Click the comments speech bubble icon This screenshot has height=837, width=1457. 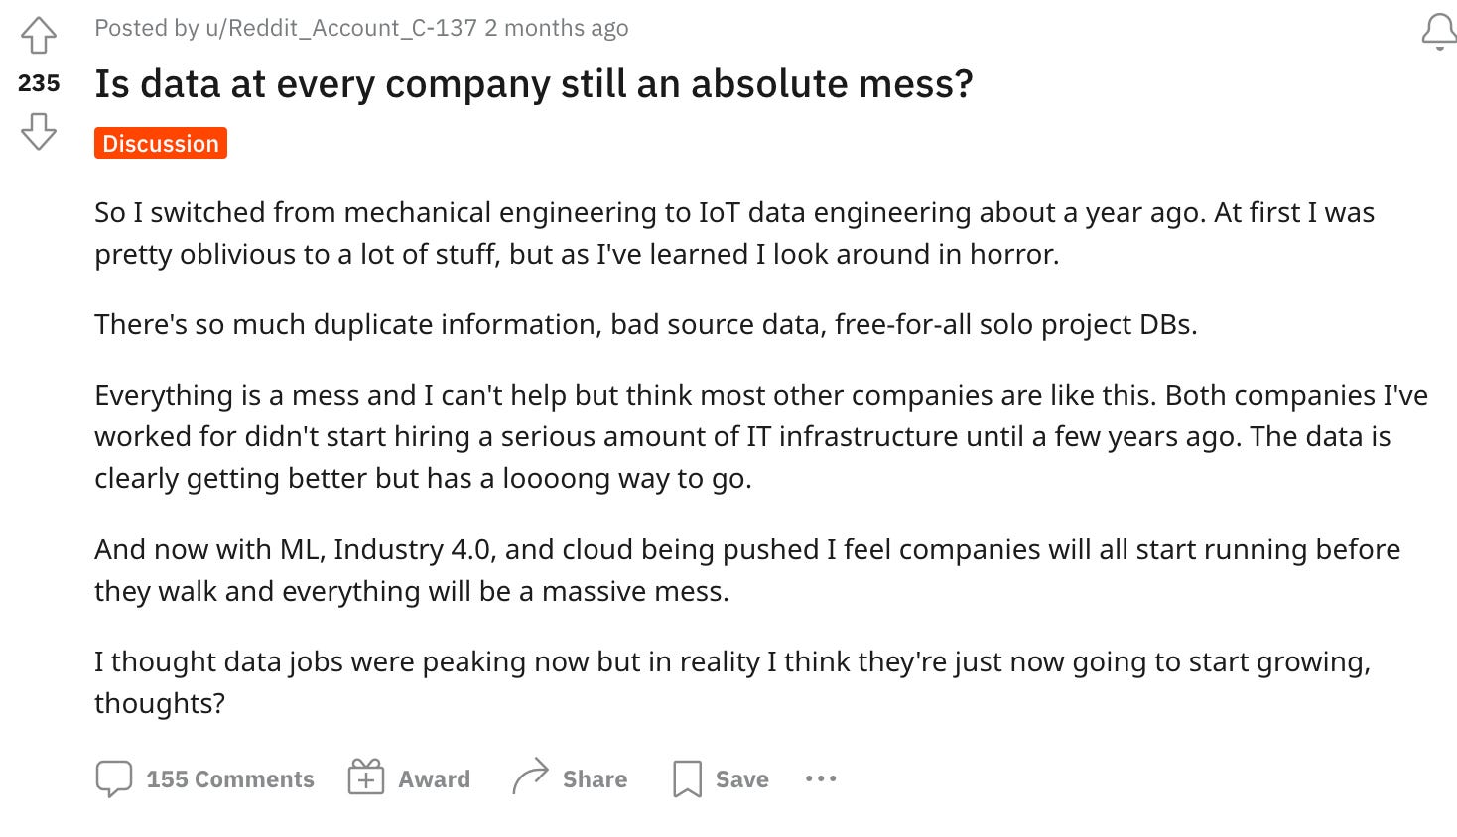tap(116, 778)
